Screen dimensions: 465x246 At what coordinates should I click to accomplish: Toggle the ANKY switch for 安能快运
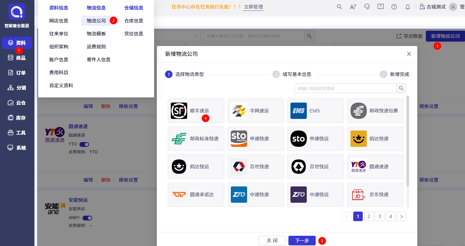click(87, 218)
